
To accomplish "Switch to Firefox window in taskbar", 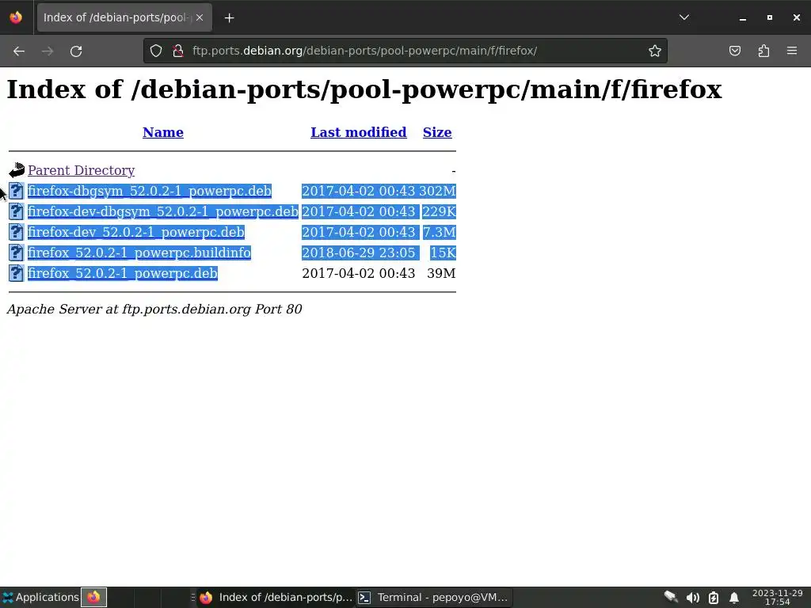I will click(x=276, y=597).
